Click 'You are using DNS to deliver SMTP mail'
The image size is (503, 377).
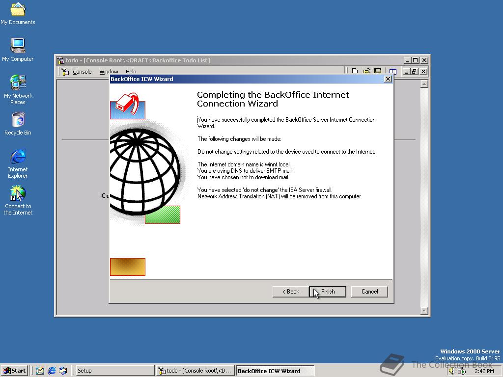pyautogui.click(x=245, y=171)
